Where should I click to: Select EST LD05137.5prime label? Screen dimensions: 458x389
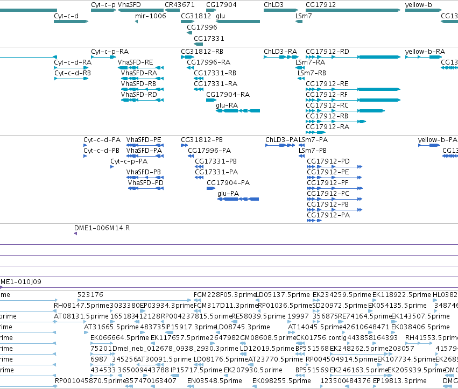tap(283, 295)
